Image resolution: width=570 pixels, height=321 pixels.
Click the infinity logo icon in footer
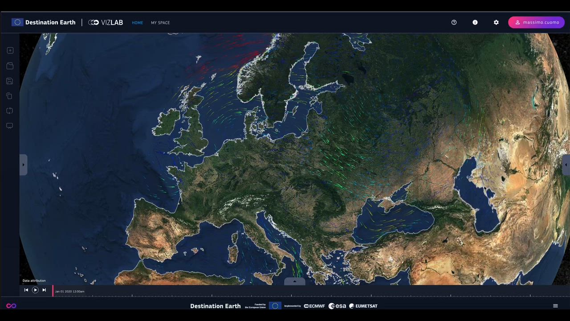11,306
